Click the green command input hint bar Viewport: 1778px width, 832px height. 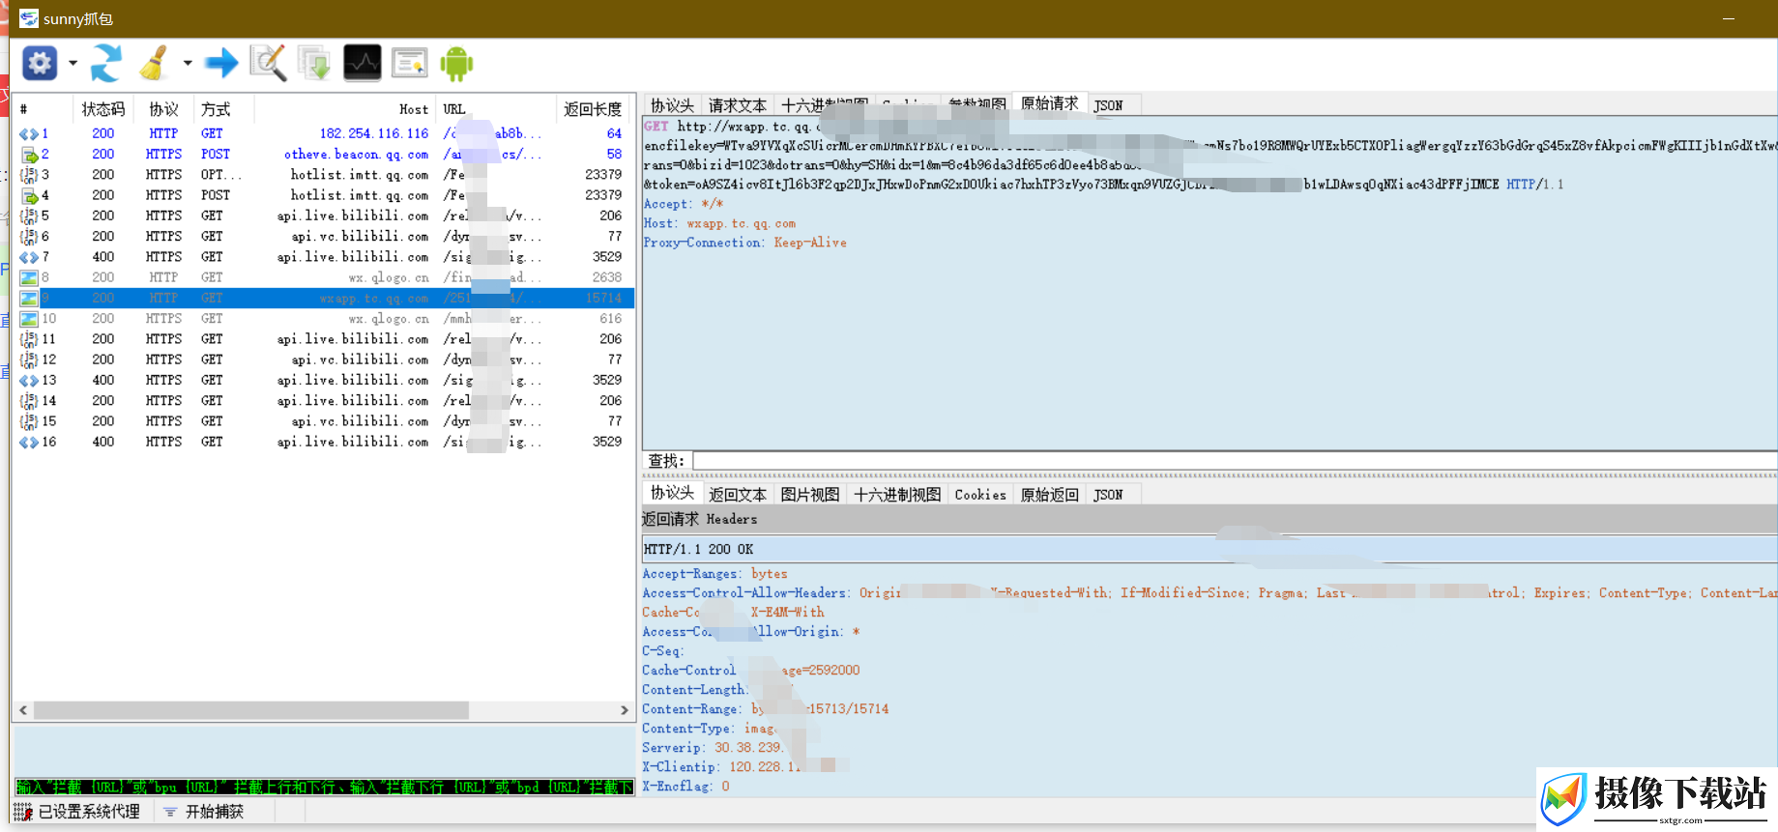(x=324, y=788)
